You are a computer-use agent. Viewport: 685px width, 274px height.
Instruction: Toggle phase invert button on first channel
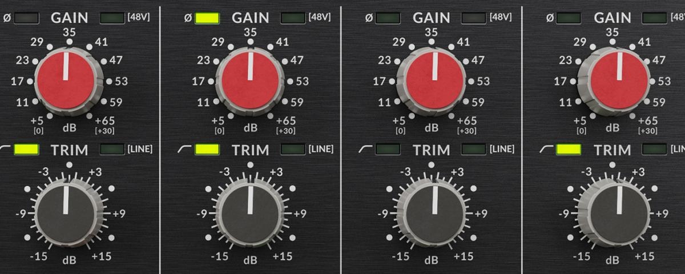point(26,18)
